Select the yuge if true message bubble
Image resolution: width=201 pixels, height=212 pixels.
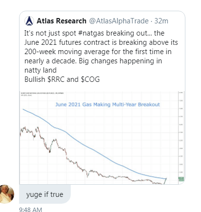pos(45,194)
